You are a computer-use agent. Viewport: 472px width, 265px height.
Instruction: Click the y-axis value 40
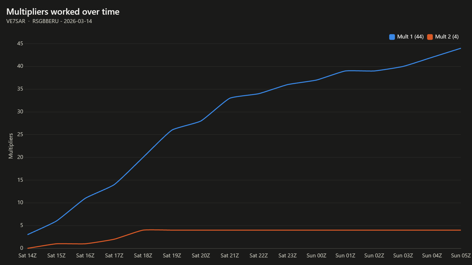20,66
